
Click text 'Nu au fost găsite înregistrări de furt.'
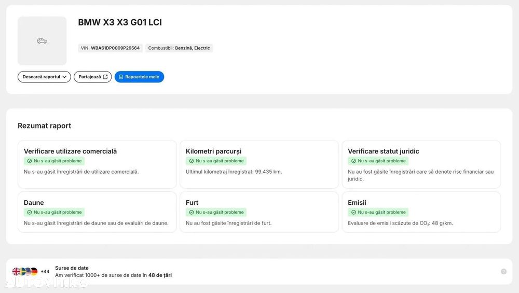point(228,223)
